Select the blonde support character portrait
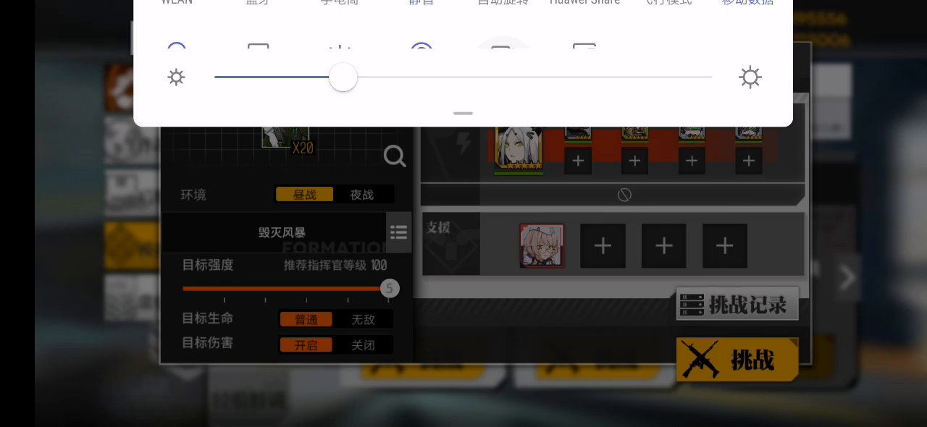 pyautogui.click(x=542, y=246)
